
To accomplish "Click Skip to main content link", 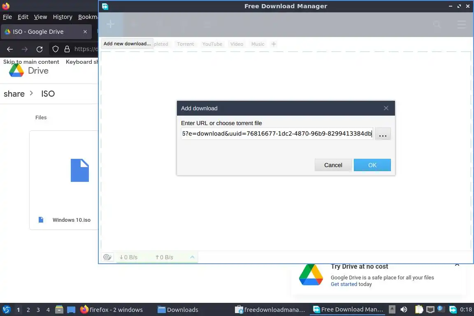I will tap(31, 62).
